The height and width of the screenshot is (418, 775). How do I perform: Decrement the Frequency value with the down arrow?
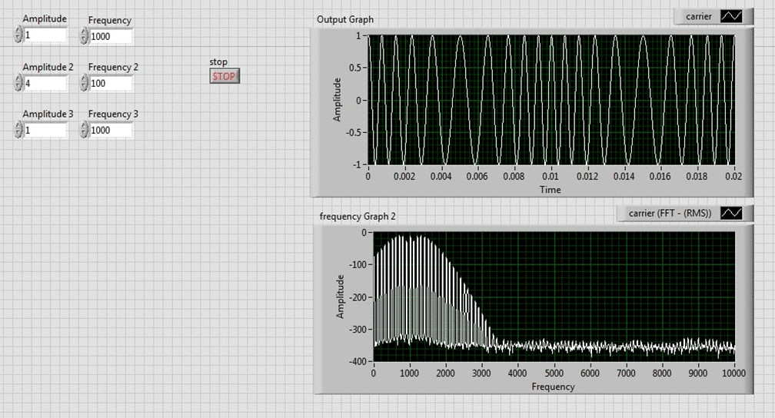pos(85,40)
